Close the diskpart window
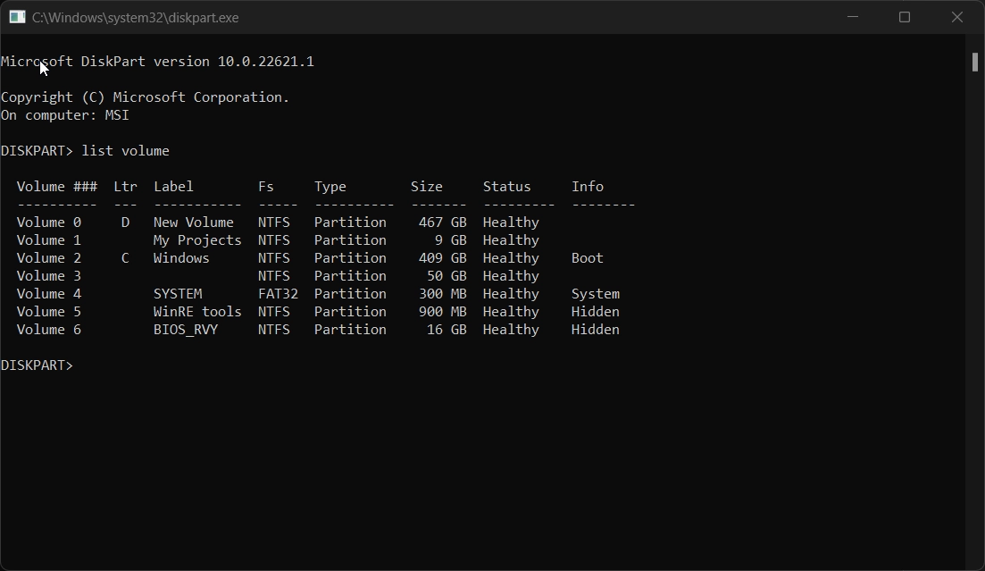This screenshot has width=985, height=571. [957, 17]
